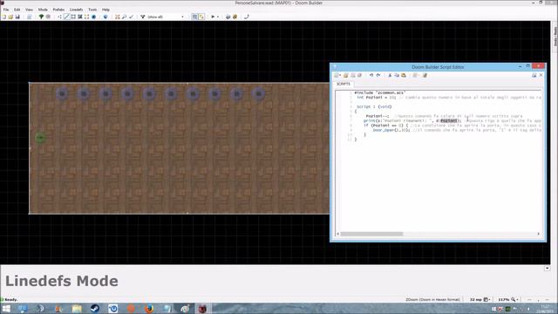Click Cut icon in Script Editor
The image size is (558, 314).
[390, 76]
